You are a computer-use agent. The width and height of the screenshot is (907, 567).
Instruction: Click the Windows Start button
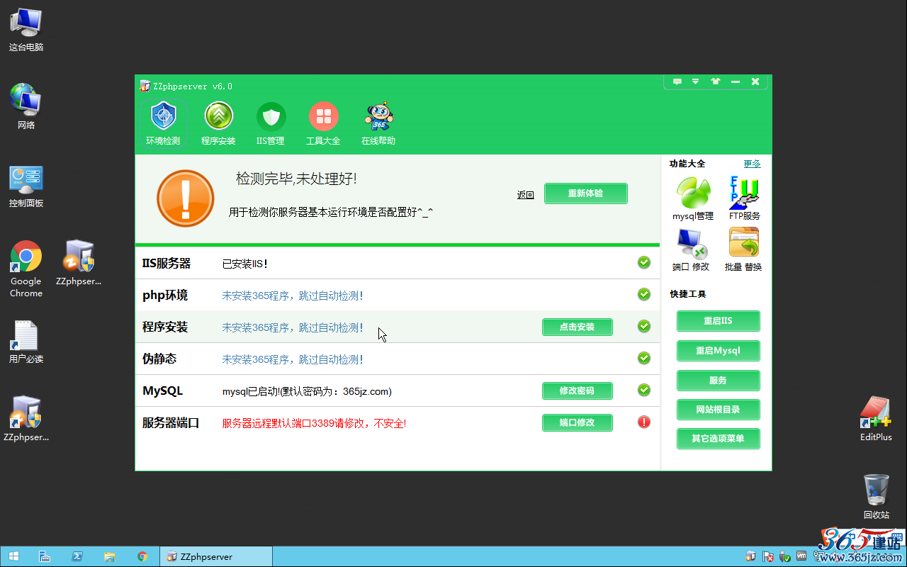13,556
